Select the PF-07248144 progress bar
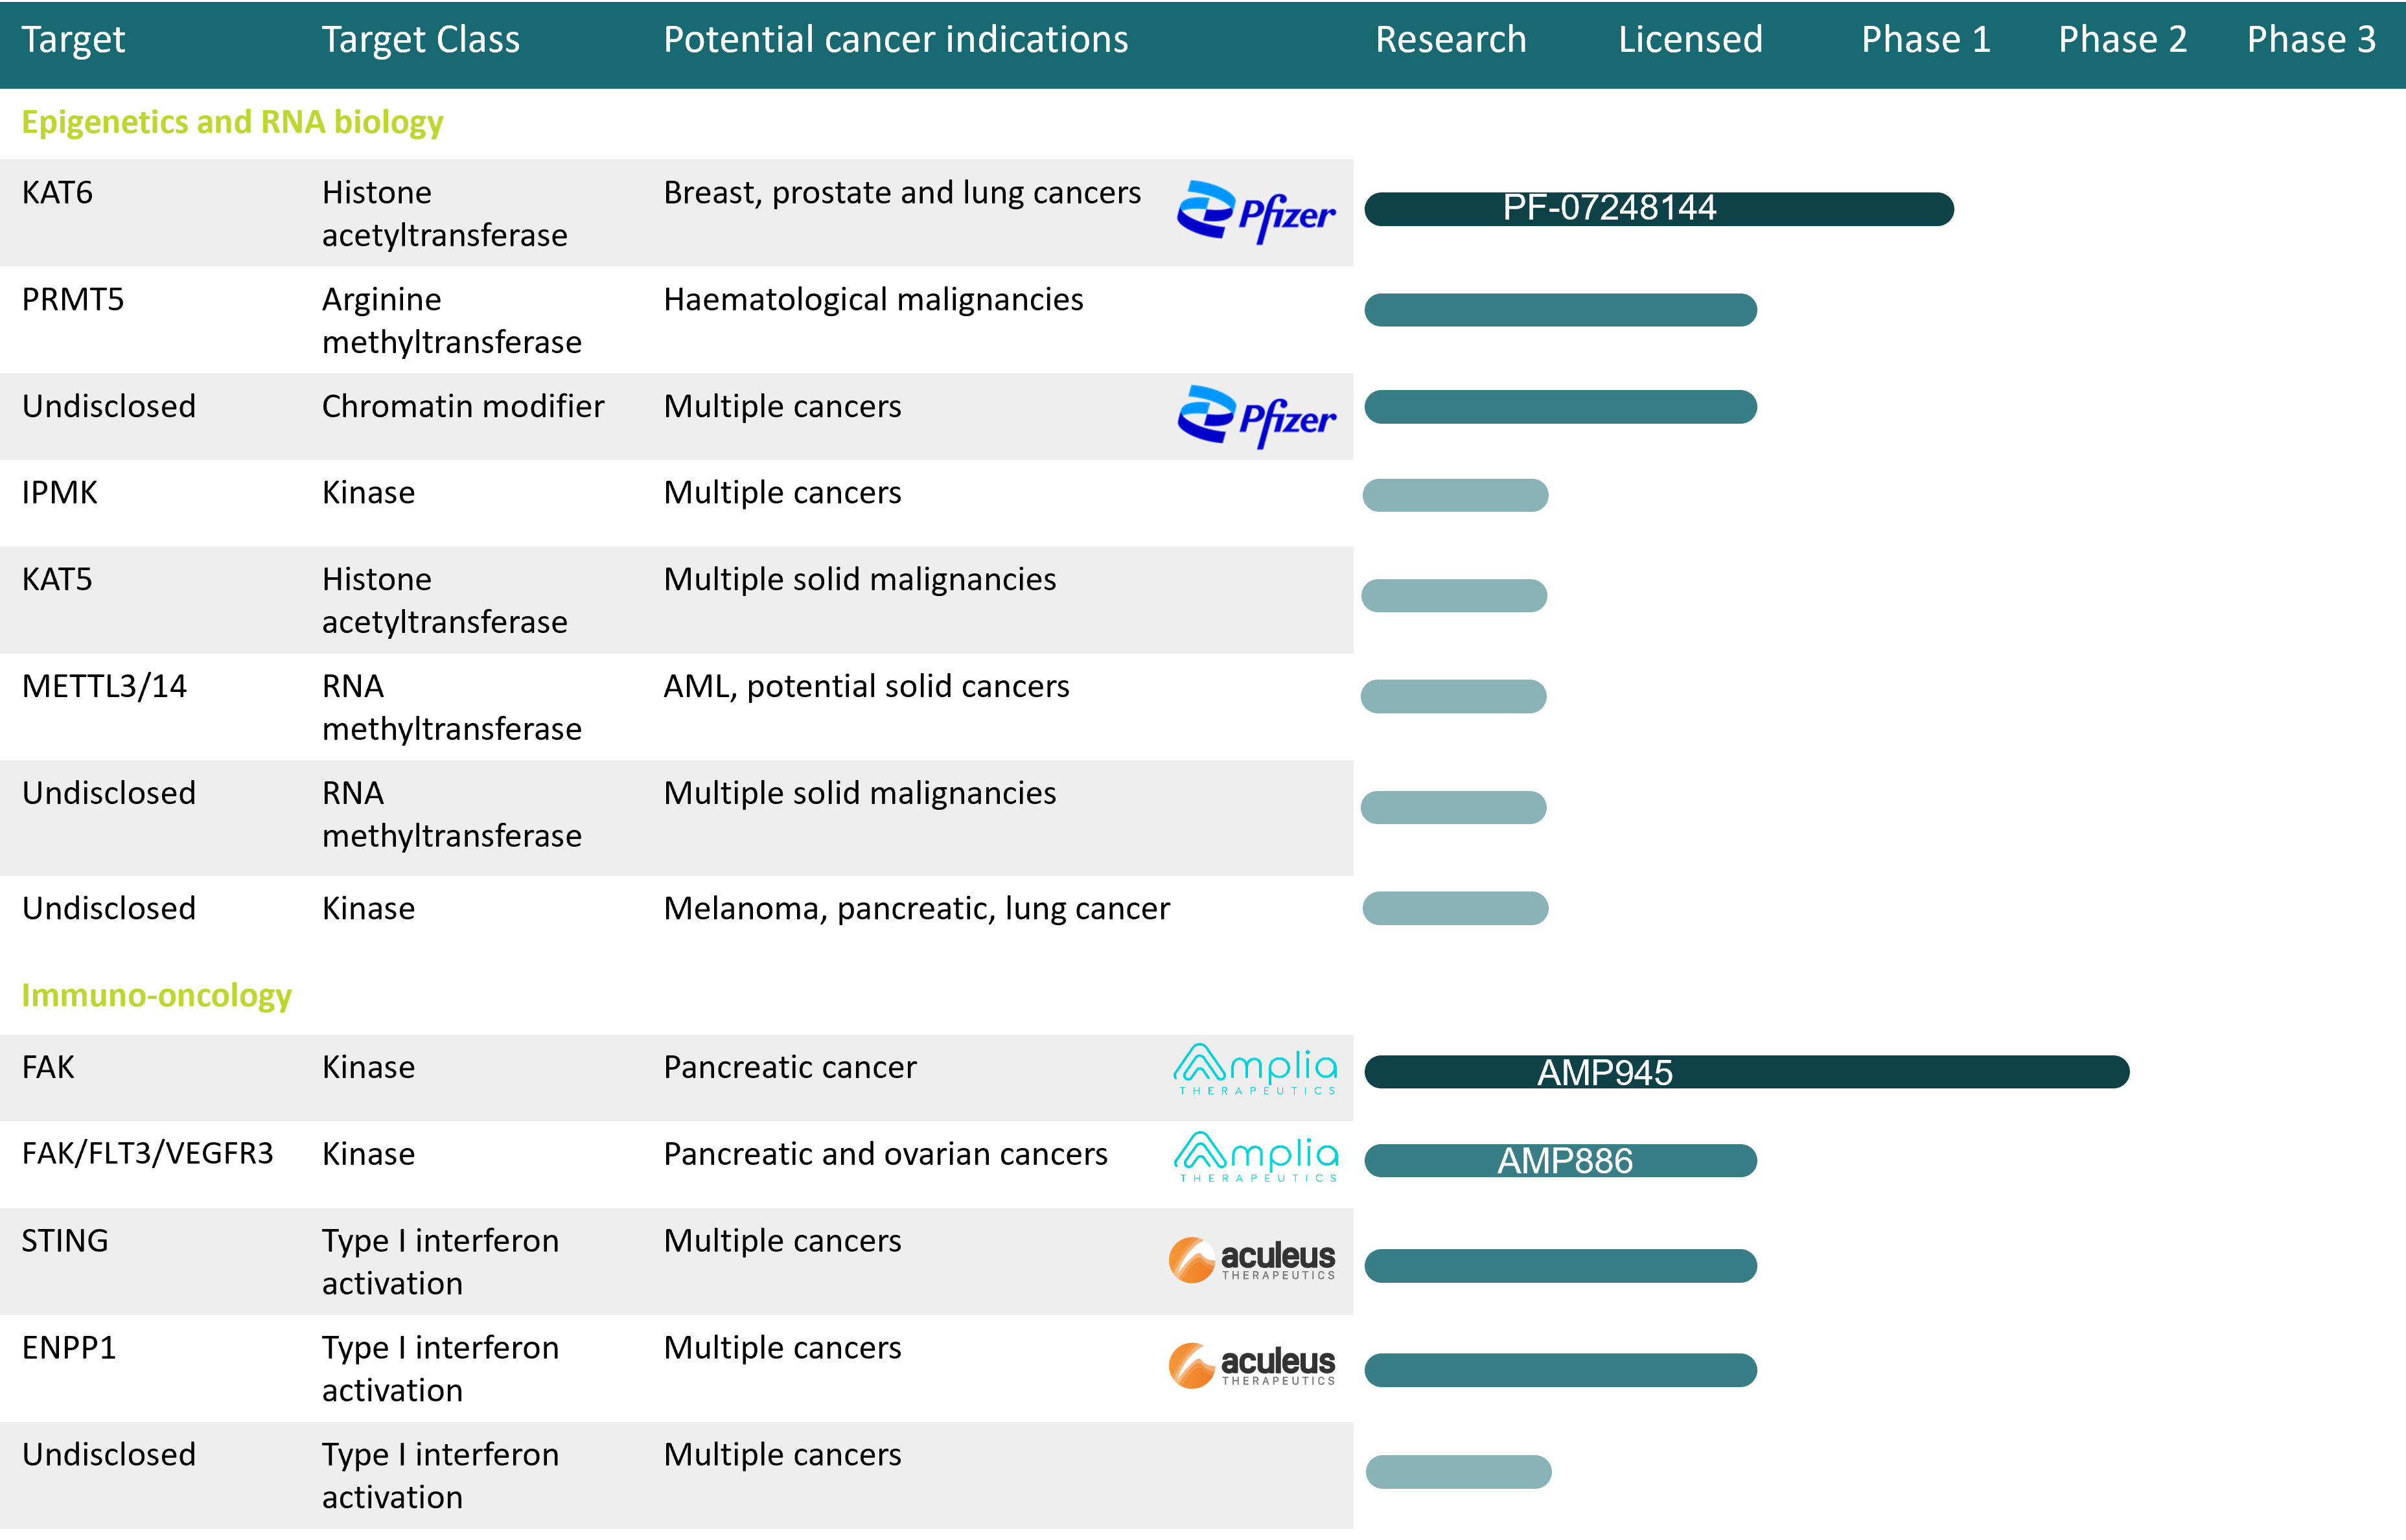Viewport: 2406px width, 1540px height. tap(1658, 209)
